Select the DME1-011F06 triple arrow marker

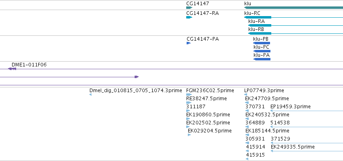point(12,69)
